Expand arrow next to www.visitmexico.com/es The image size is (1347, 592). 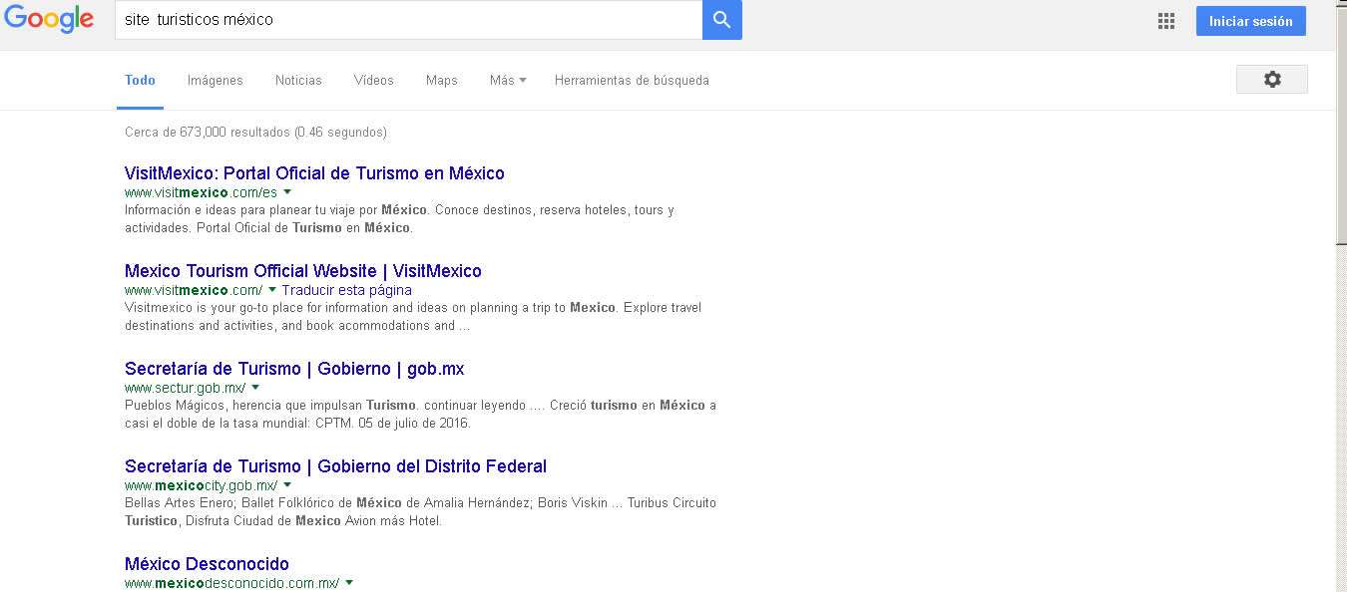(x=287, y=192)
